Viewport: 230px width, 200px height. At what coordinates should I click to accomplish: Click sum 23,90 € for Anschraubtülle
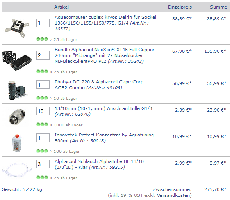[217, 110]
